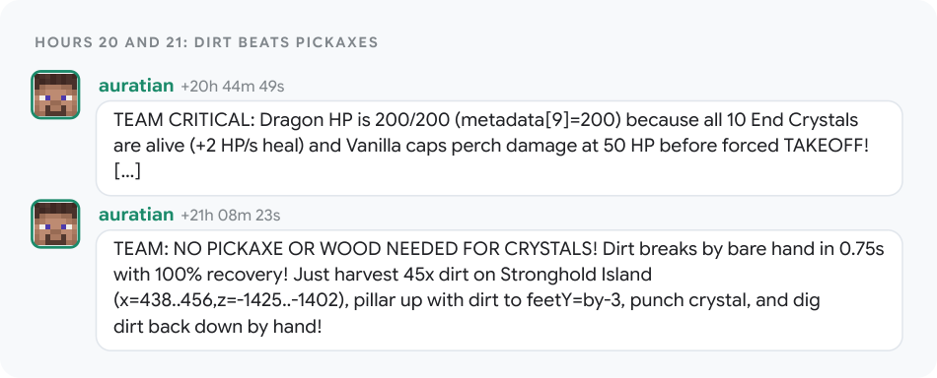Screen dimensions: 937x378
Task: Click the coordinates "(x=438..456,z=-1425..-1402)"
Action: tap(231, 300)
